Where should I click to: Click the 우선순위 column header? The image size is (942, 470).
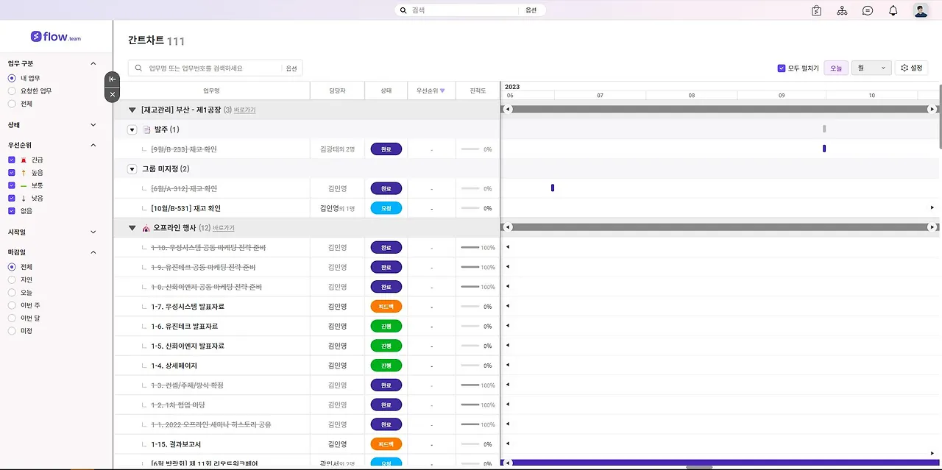[431, 90]
